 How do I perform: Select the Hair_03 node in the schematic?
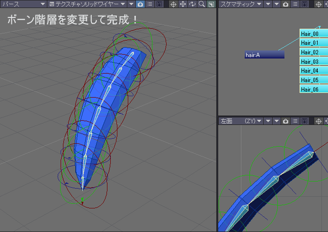tap(314, 61)
